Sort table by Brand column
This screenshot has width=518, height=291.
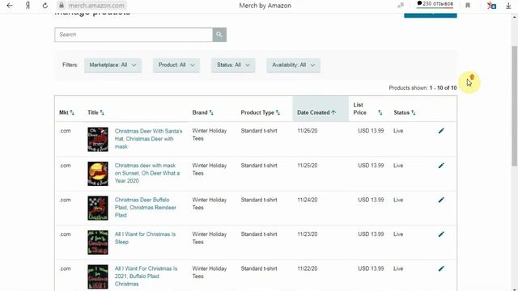pyautogui.click(x=203, y=112)
